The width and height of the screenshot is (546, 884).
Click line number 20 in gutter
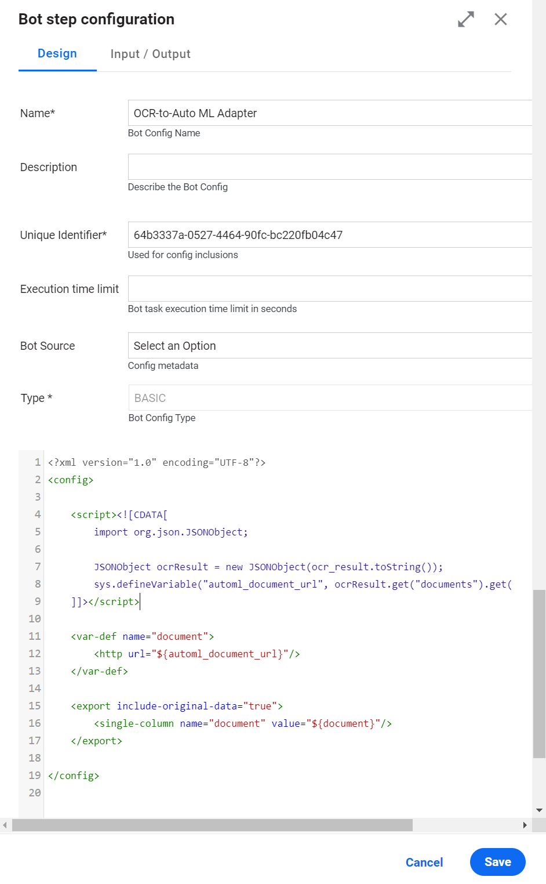click(35, 793)
